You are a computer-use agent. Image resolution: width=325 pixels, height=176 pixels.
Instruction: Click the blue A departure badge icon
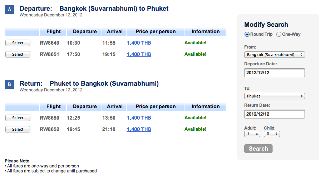coord(10,10)
